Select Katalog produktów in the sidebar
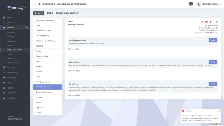 click(15, 50)
